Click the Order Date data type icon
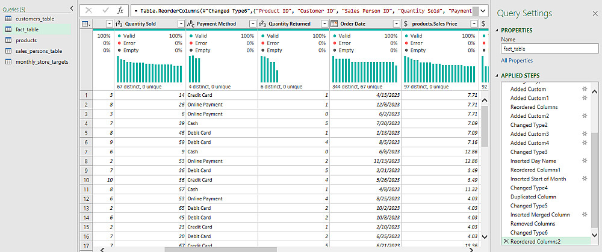Image resolution: width=602 pixels, height=252 pixels. (334, 23)
